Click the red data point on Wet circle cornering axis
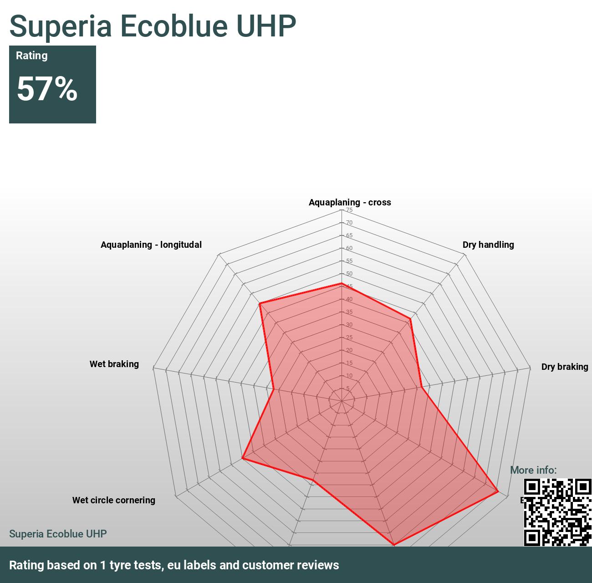 point(243,458)
